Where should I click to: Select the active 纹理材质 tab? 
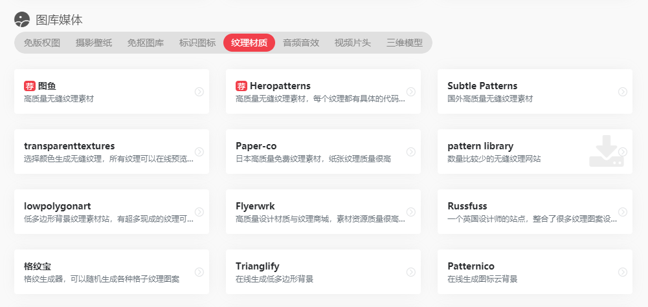point(249,43)
